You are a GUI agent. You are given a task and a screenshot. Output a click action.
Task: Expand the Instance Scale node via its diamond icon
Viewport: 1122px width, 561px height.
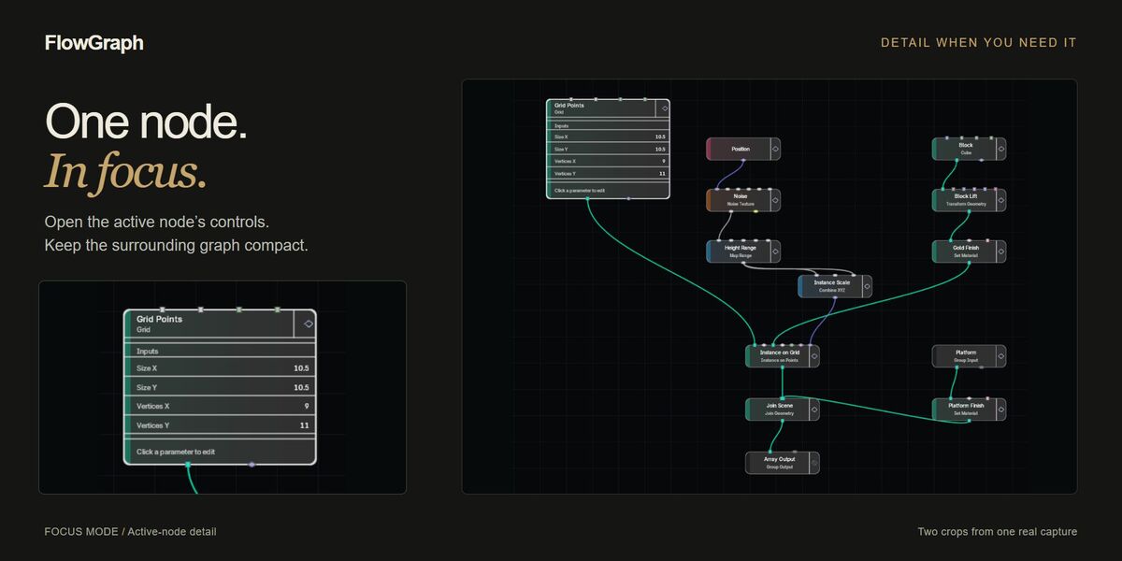(x=865, y=286)
